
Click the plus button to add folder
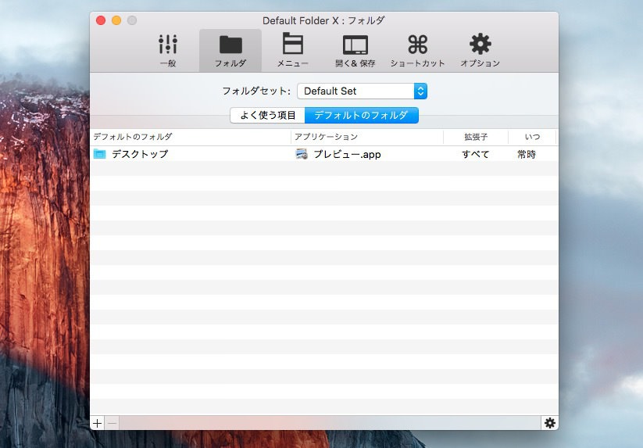(97, 423)
